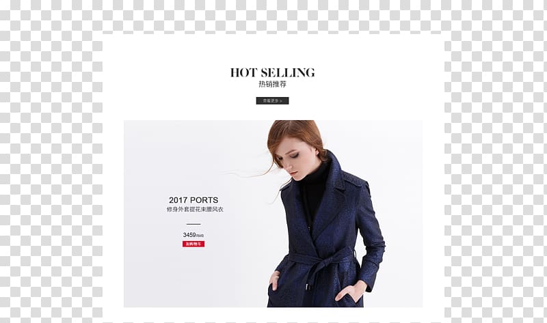The width and height of the screenshot is (547, 323).
Task: Click the short divider line above price
Action: click(x=194, y=224)
